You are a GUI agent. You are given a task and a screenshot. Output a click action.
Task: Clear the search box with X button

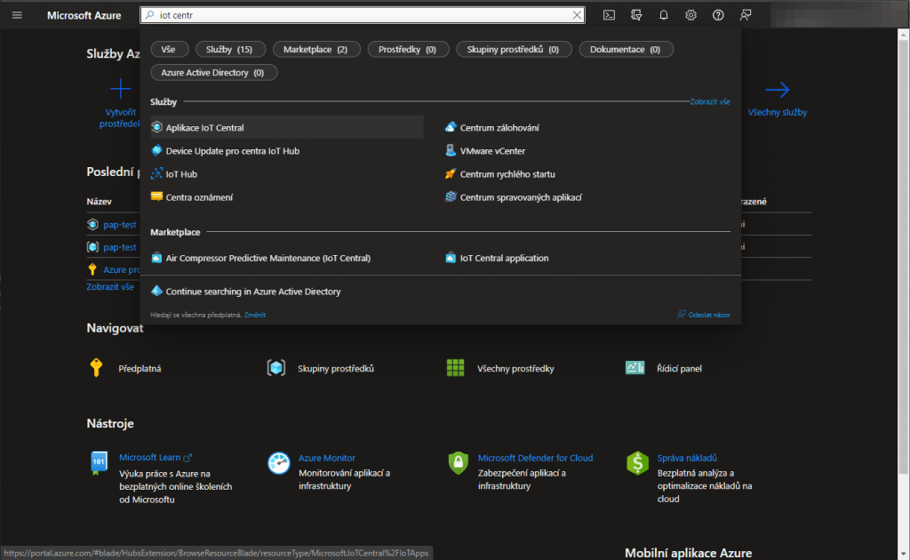point(578,15)
